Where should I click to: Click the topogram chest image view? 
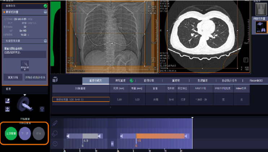tap(112, 37)
